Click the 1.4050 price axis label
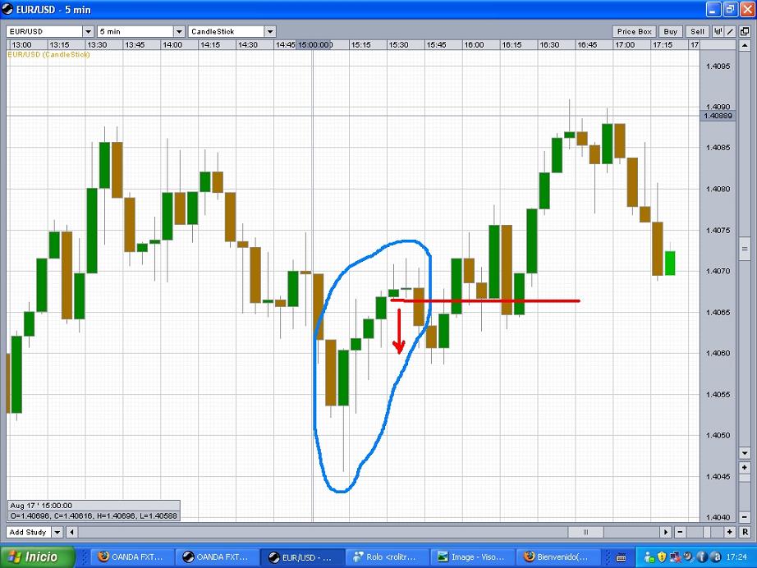 point(718,435)
